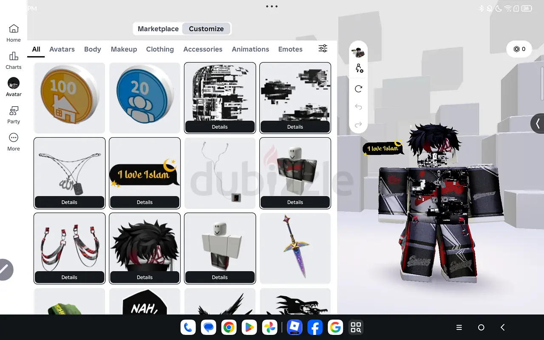Select the All tab
544x340 pixels.
pyautogui.click(x=36, y=49)
